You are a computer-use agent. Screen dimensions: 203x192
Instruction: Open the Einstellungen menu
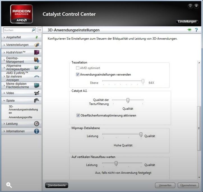click(187, 22)
